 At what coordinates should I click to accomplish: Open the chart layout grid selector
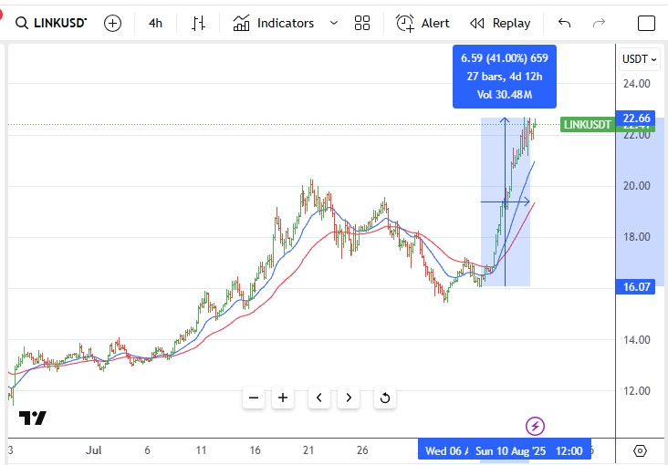pos(362,23)
